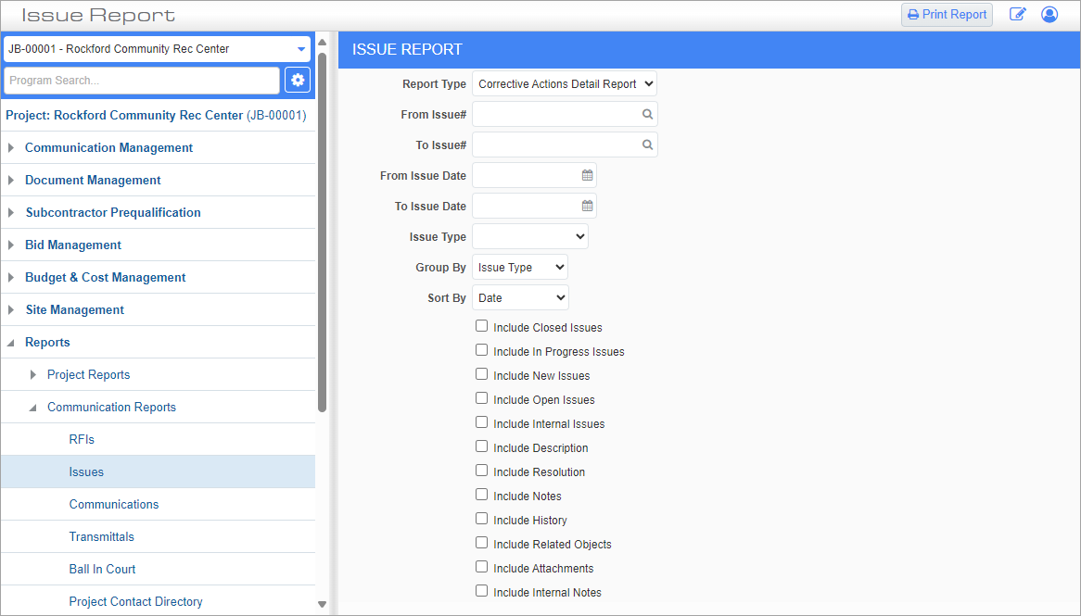
Task: Open program settings via the gear icon
Action: tap(298, 81)
